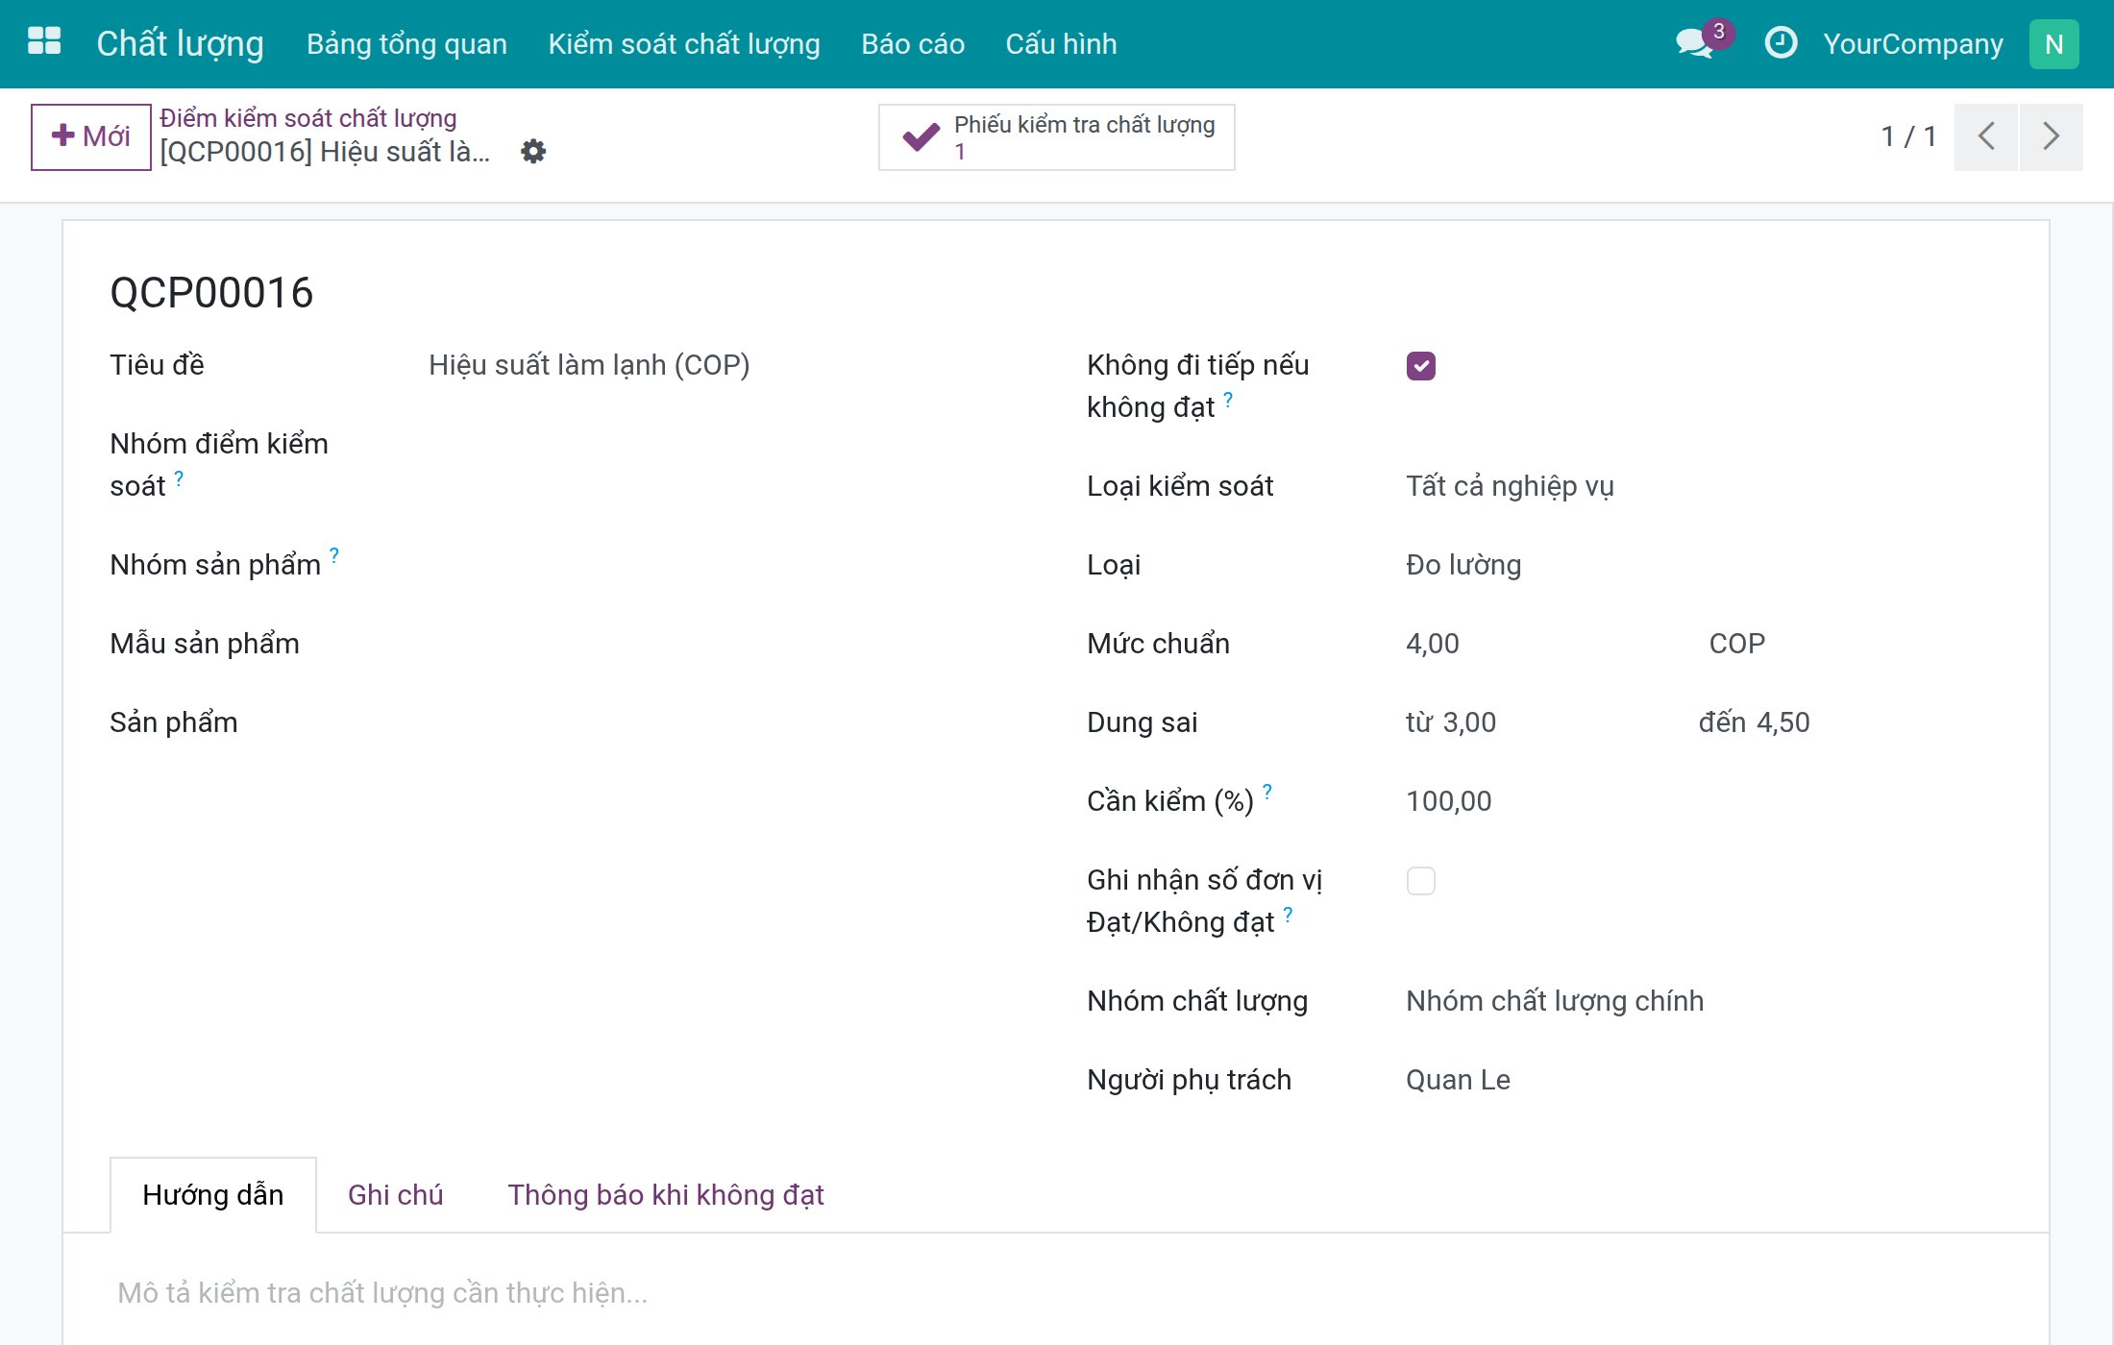
Task: Open Phiếu kiểm tra chất lượng stat button
Action: pyautogui.click(x=1057, y=136)
